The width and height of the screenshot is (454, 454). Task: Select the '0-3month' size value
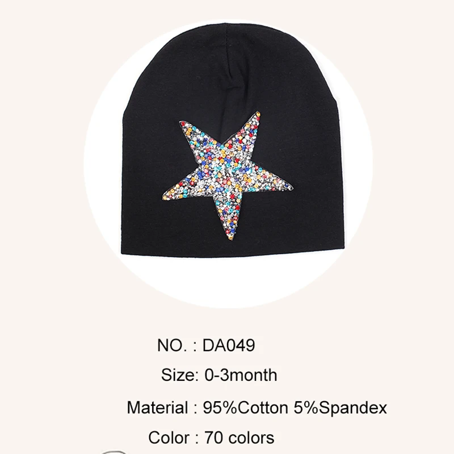click(x=241, y=375)
